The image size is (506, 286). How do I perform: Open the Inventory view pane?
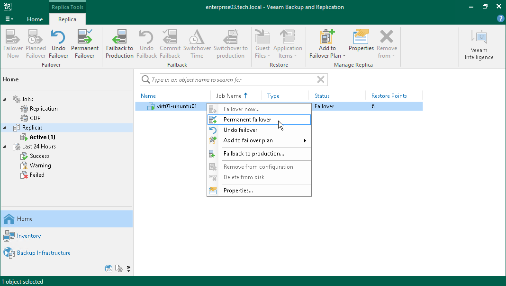67,236
